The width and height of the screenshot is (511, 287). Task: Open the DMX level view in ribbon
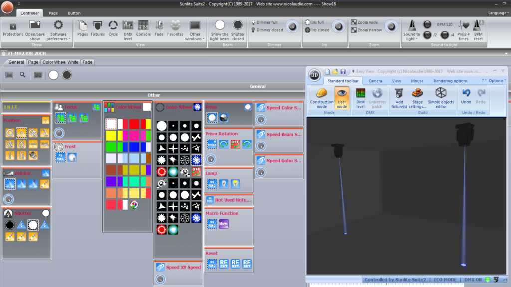tap(128, 30)
